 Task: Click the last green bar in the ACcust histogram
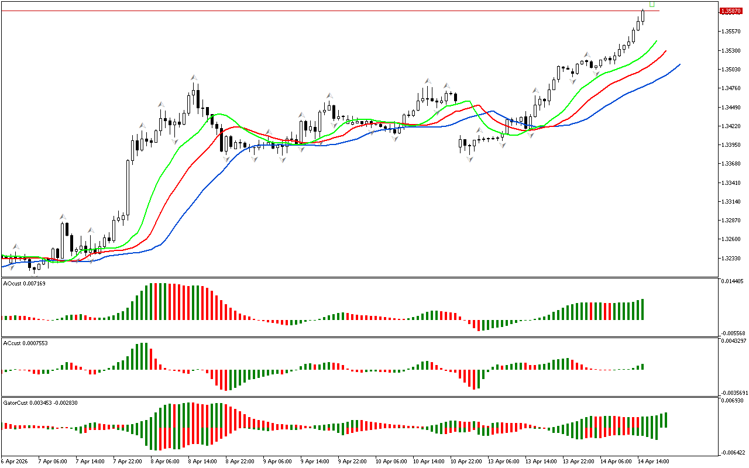click(642, 367)
